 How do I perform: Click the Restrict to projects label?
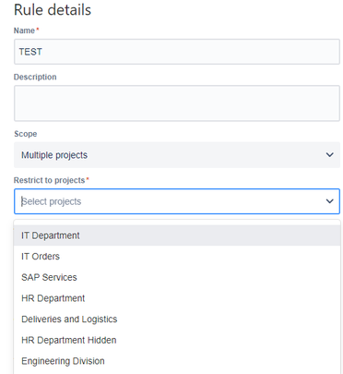click(x=50, y=180)
